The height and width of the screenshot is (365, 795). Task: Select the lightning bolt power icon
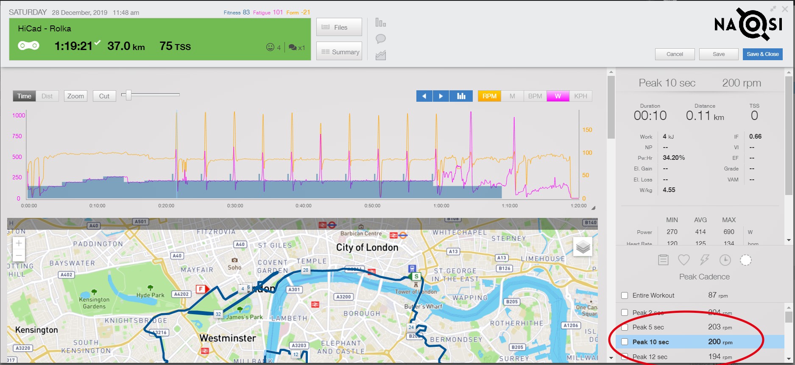click(704, 260)
